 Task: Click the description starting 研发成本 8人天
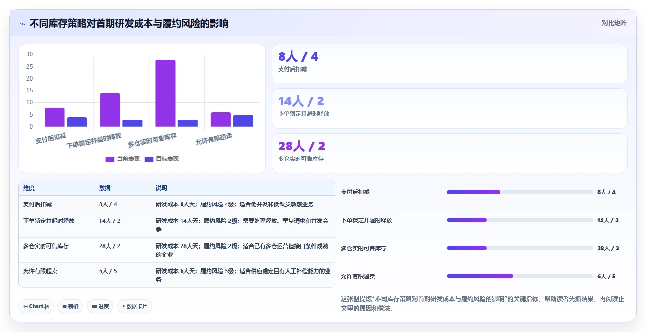(235, 204)
